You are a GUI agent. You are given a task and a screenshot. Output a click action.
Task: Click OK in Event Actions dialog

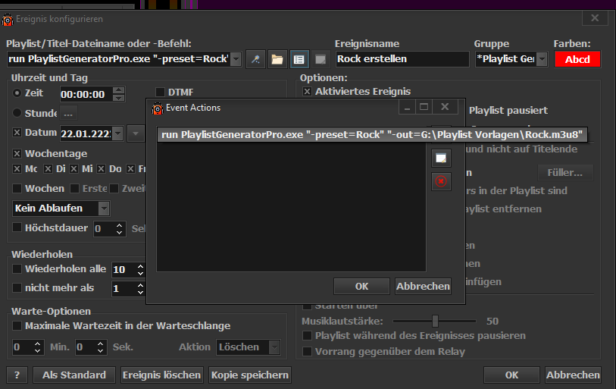[361, 286]
